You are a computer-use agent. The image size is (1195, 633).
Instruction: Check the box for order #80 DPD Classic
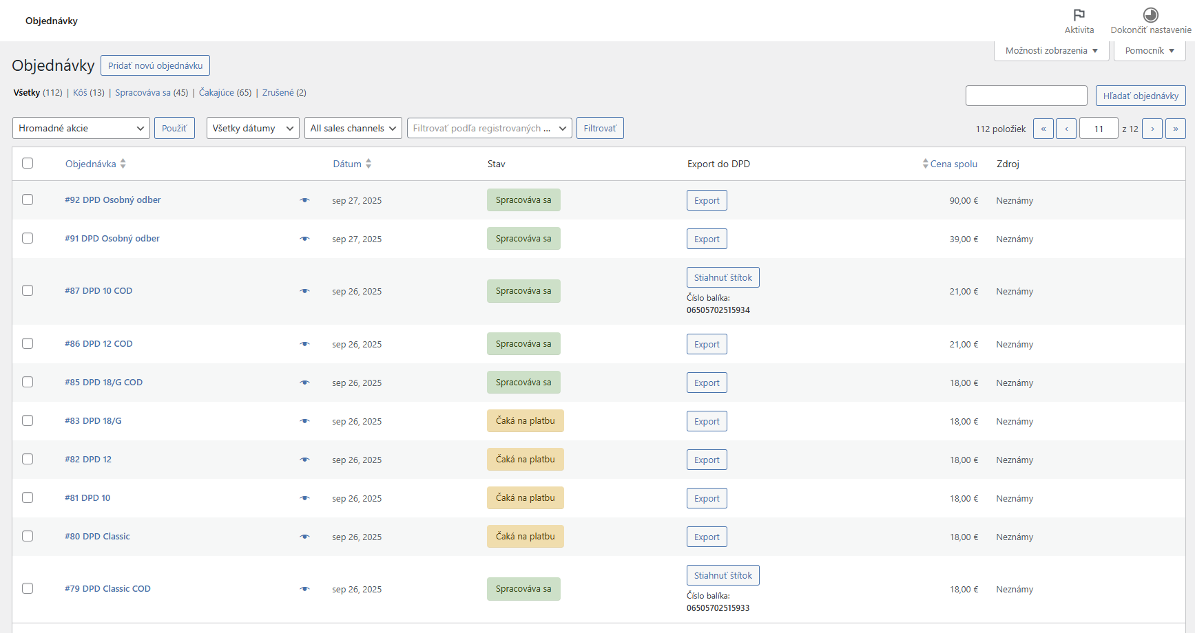[28, 536]
